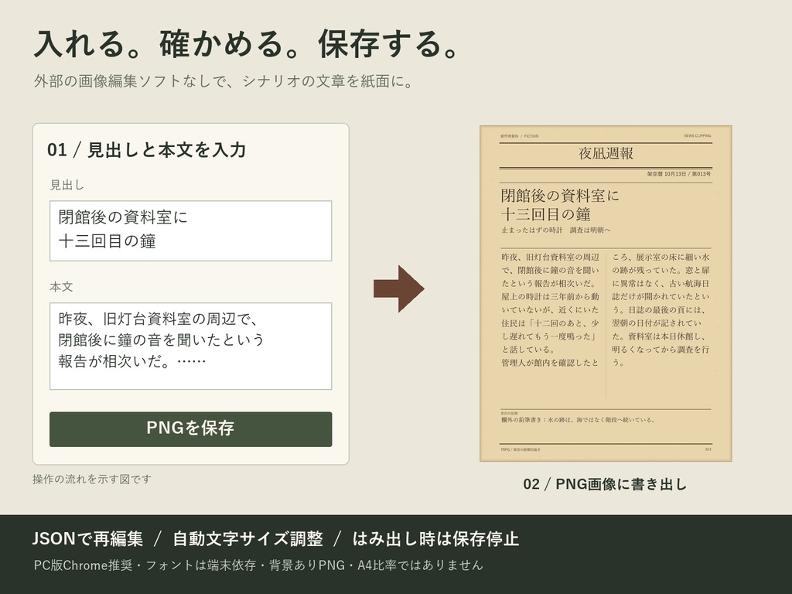Screen dimensions: 792x594
Task: Click the NEWS CLIPPING label in the preview
Action: [697, 136]
